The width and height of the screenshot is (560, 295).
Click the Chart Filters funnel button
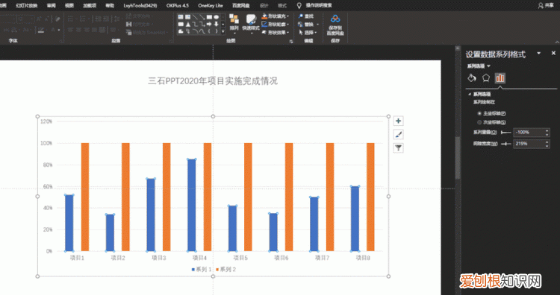(399, 147)
